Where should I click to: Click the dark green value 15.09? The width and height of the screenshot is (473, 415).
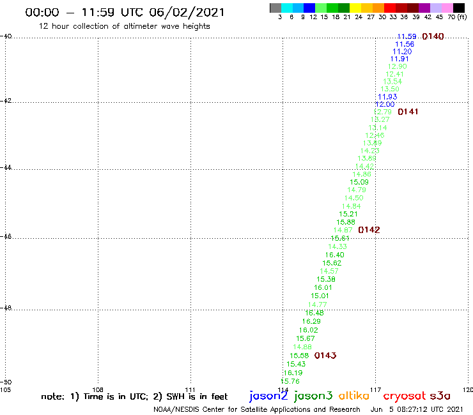click(359, 182)
